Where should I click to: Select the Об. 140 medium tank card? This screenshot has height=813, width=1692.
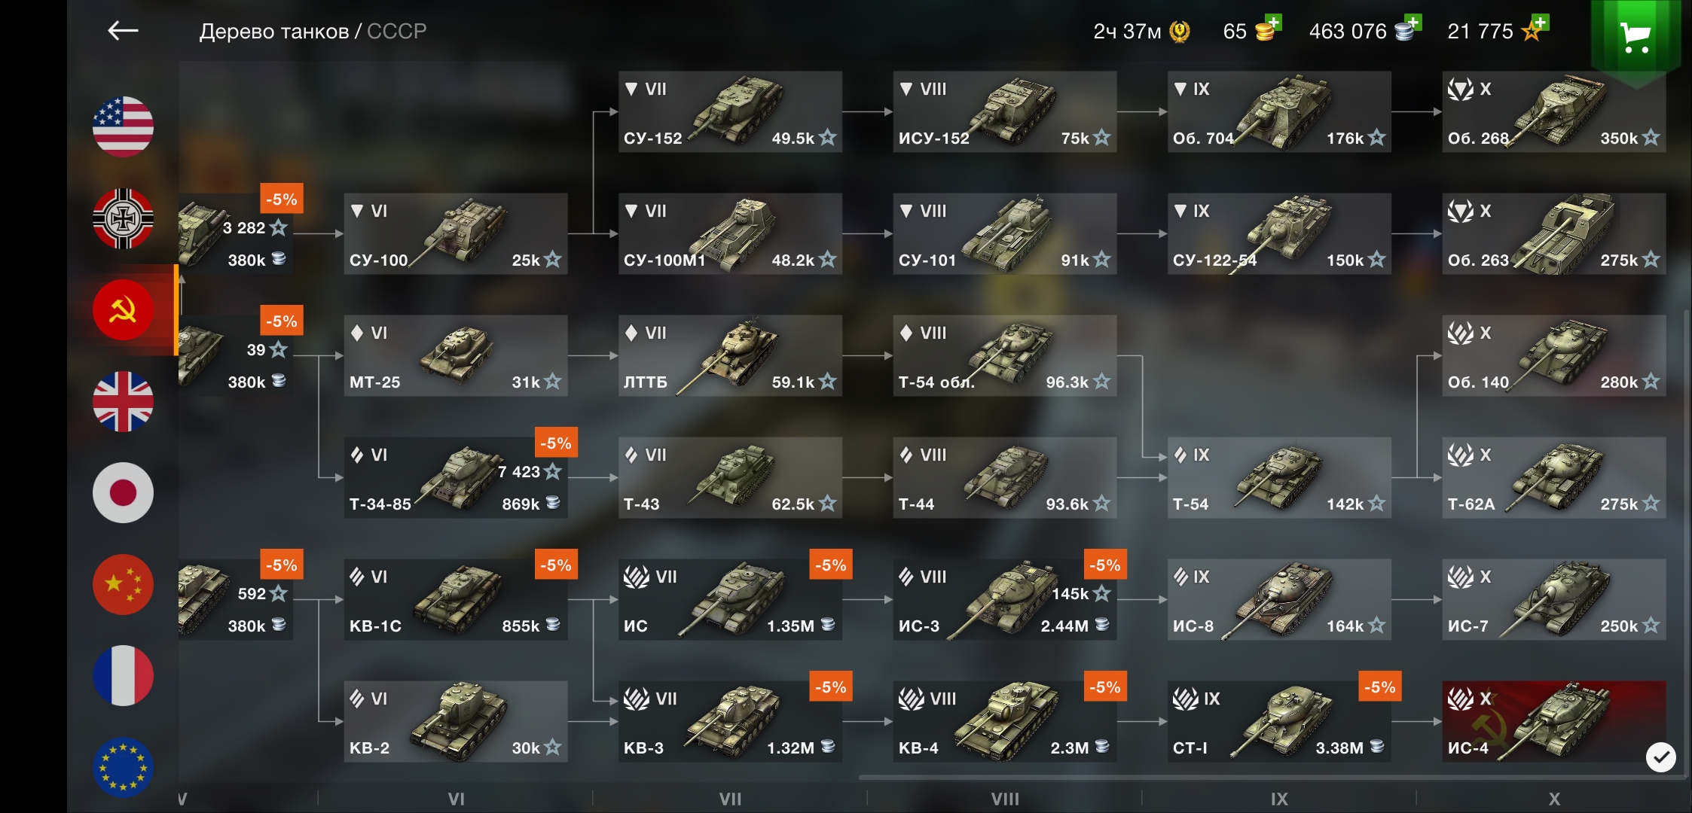[1553, 355]
